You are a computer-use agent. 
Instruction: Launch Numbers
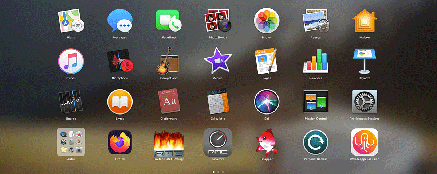click(315, 61)
